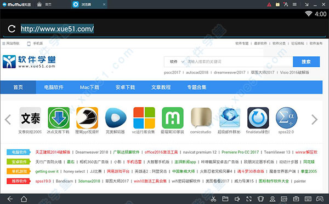Open the shared folder icon
The image size is (329, 204).
[x=225, y=199]
